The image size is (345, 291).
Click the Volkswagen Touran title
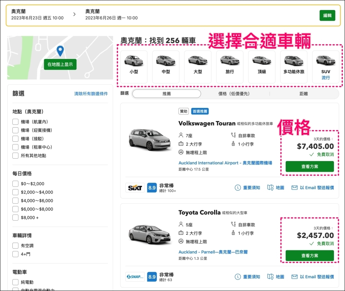(x=207, y=123)
